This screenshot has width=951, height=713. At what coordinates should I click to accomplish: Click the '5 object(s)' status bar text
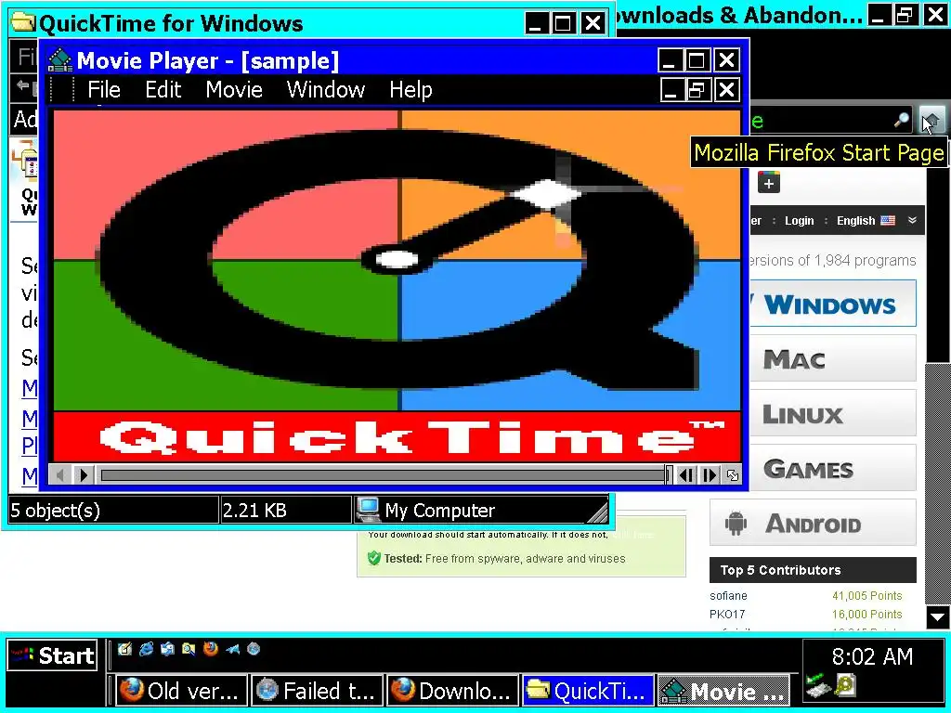pos(55,511)
